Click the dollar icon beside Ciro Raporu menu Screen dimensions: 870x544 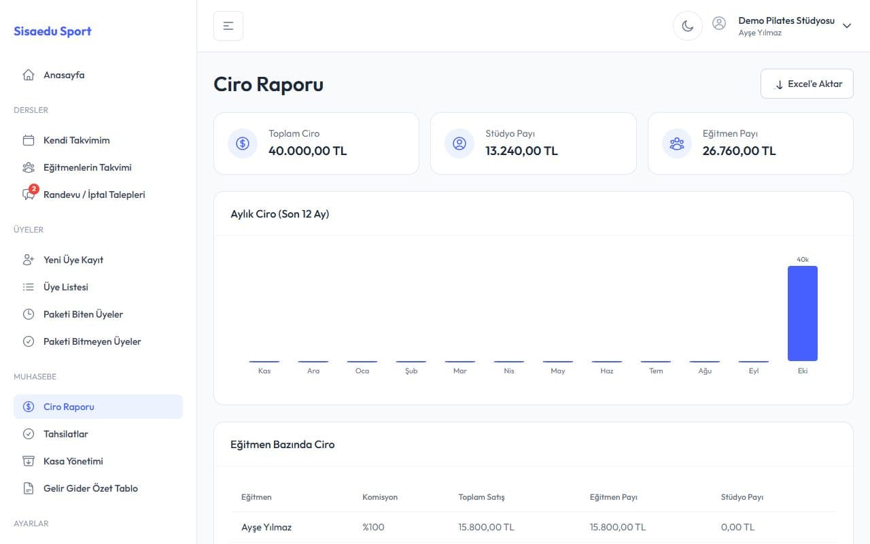coord(29,407)
